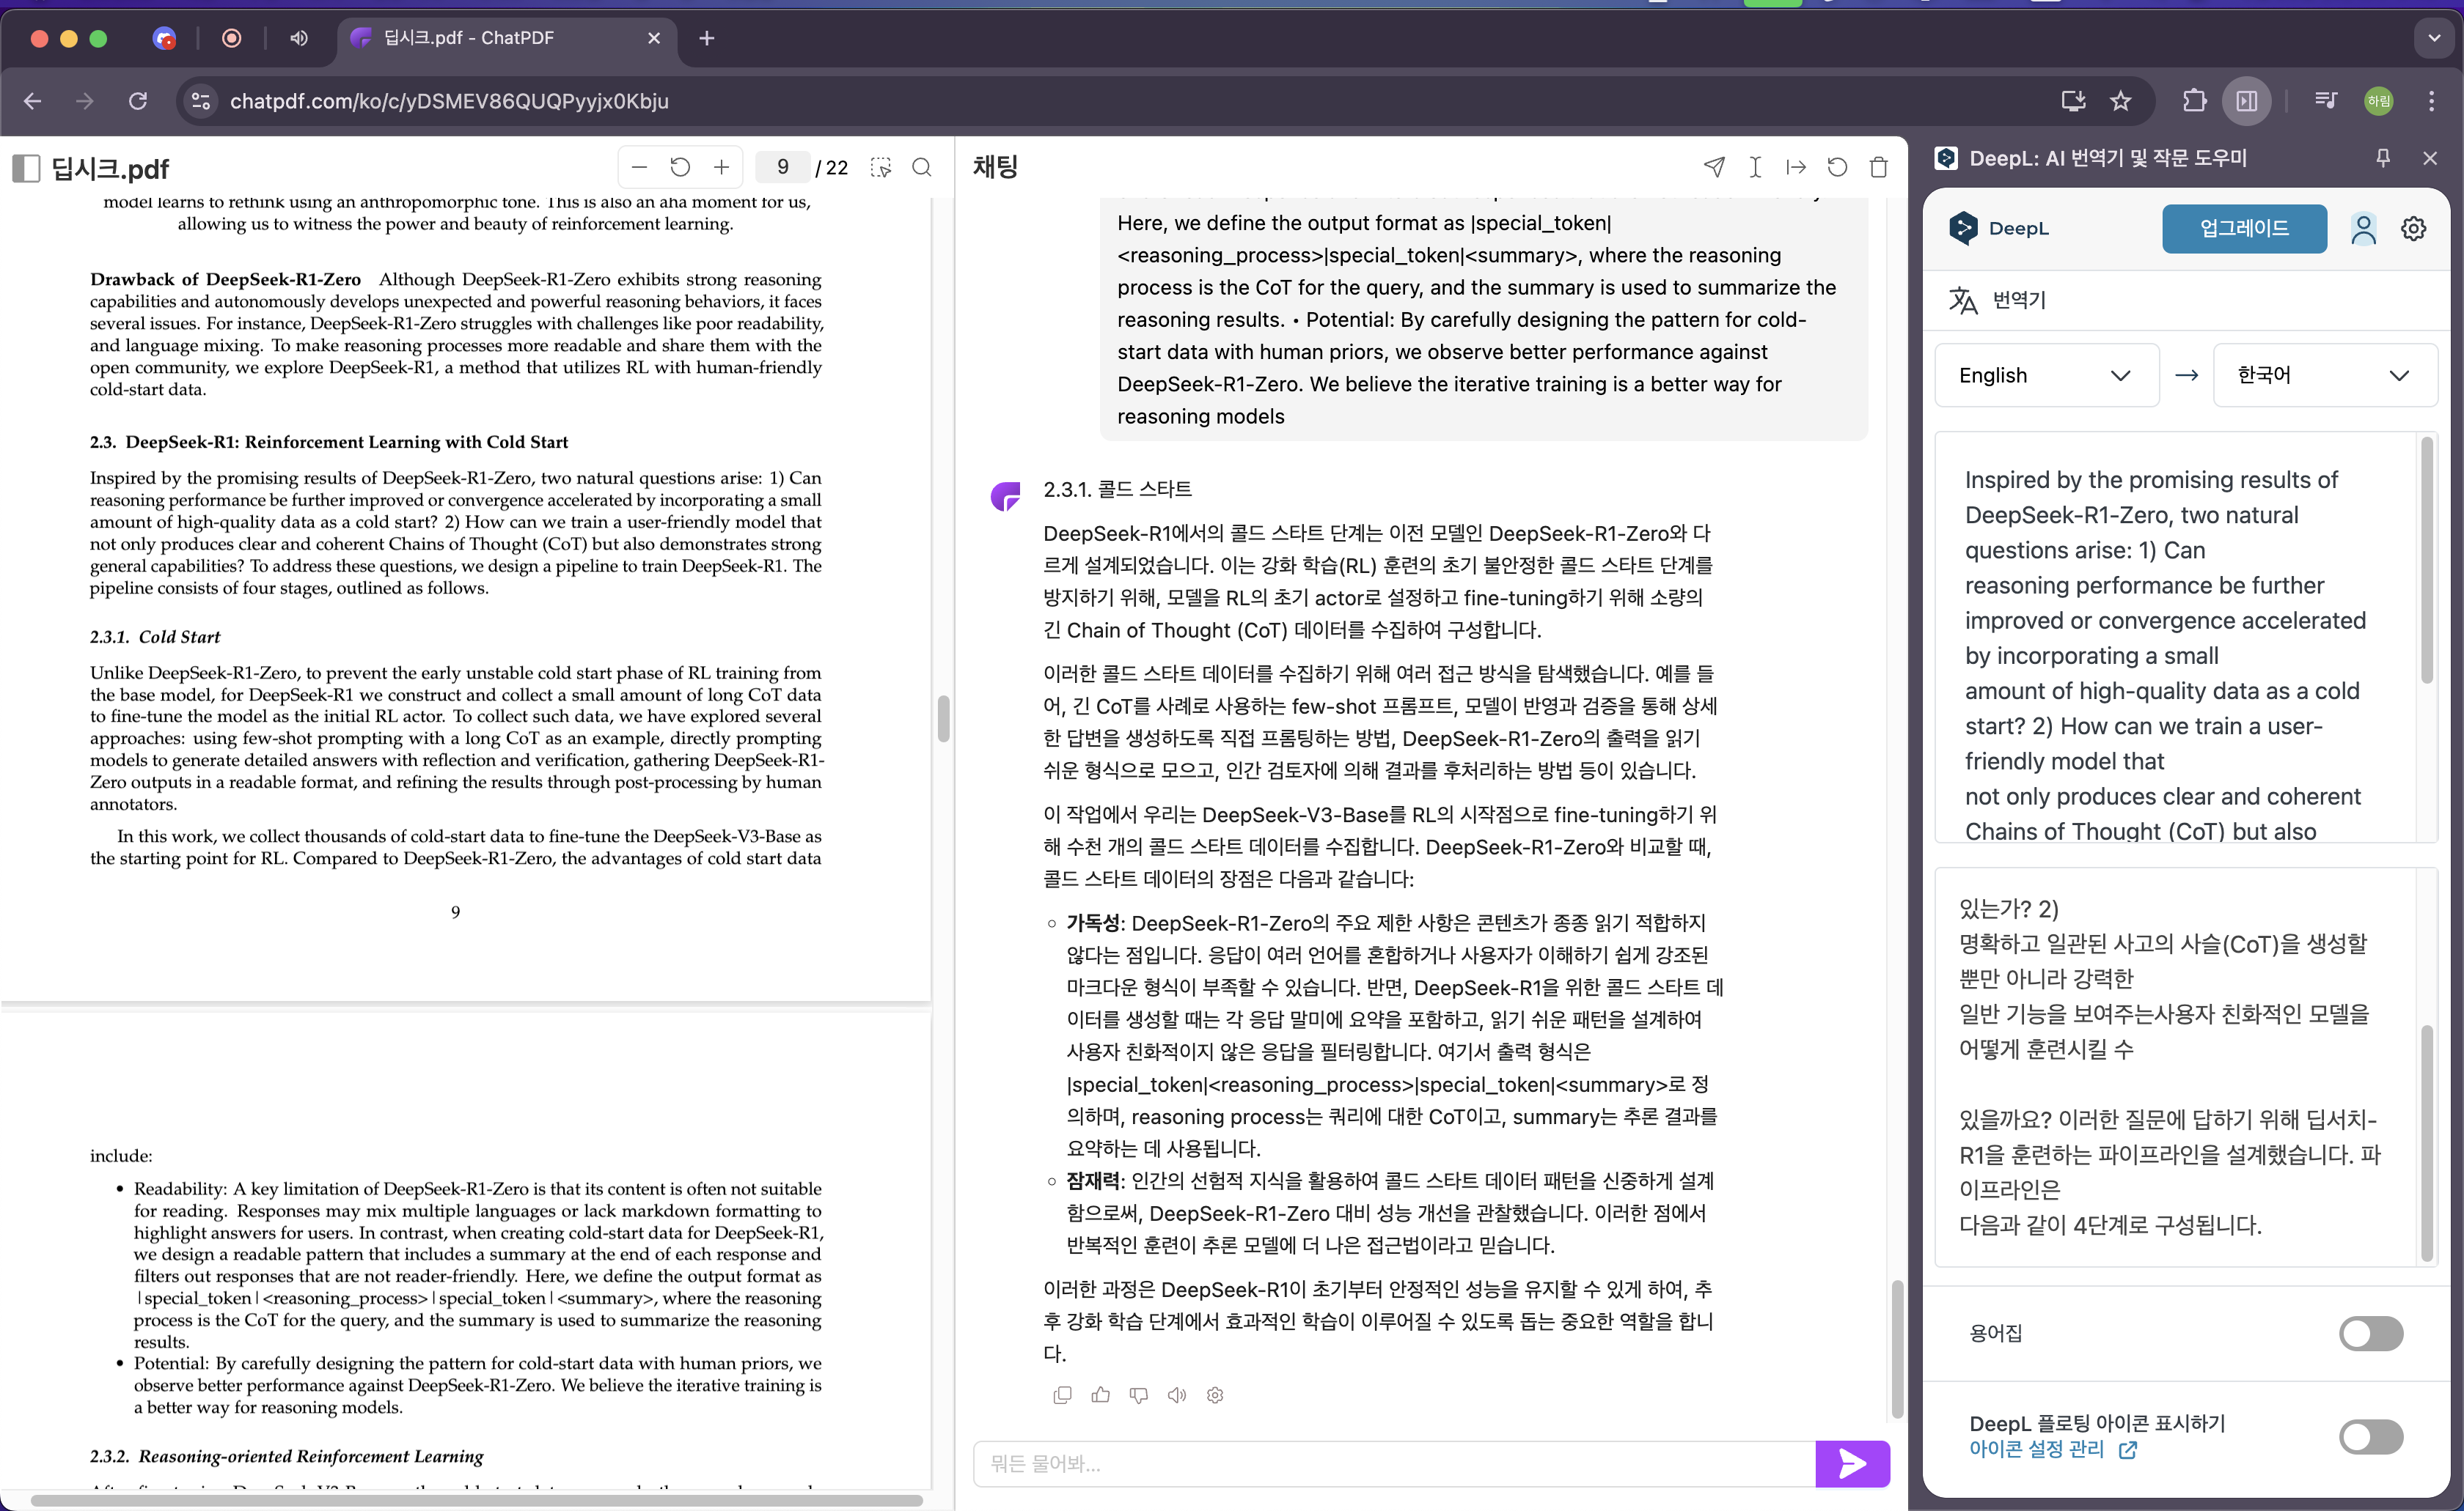The image size is (2464, 1511).
Task: Click the area selection tool icon
Action: tap(881, 167)
